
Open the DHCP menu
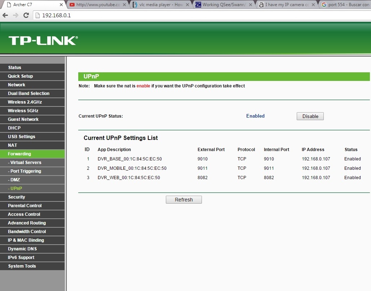(32, 128)
